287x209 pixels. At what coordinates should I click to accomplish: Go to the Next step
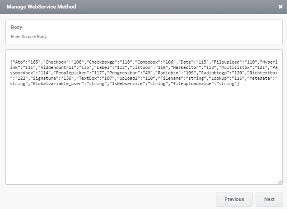point(269,199)
